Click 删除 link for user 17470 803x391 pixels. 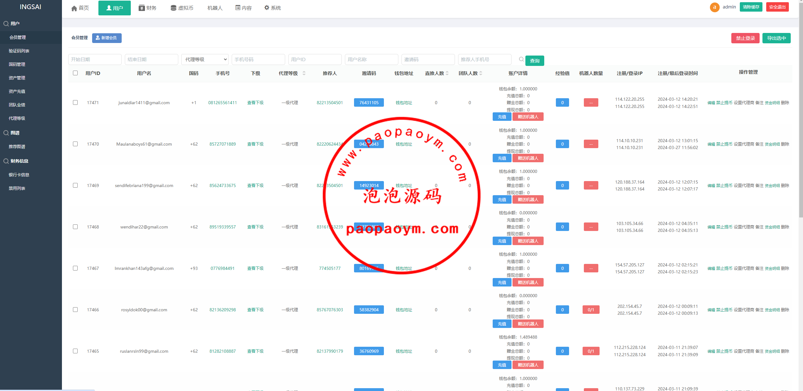click(785, 144)
